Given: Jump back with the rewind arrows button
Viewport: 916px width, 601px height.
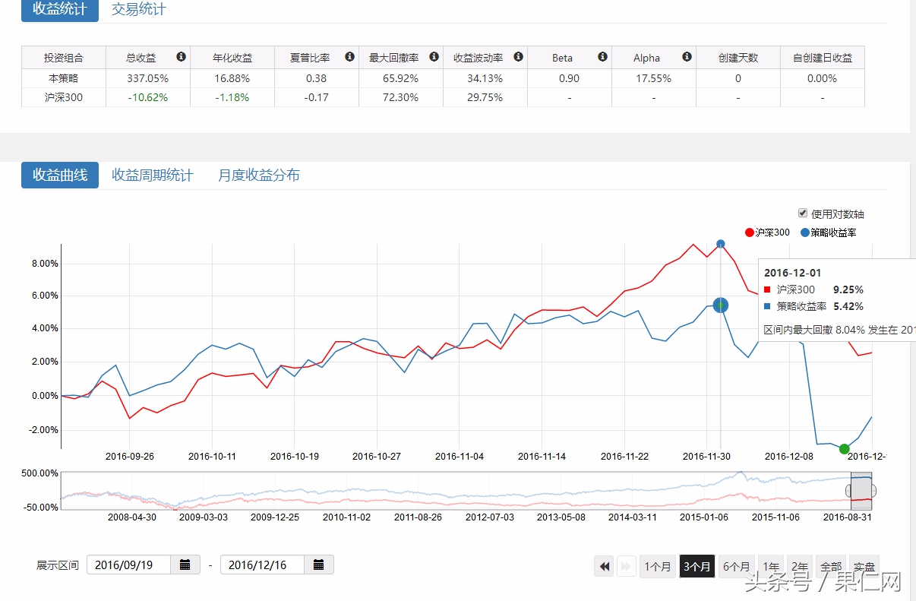Looking at the screenshot, I should coord(605,567).
